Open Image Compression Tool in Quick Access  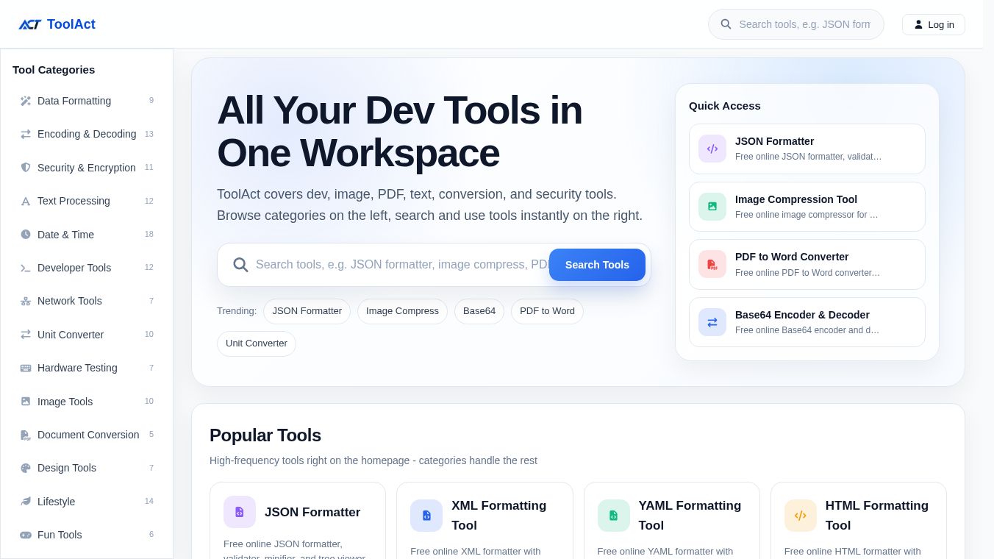(807, 207)
